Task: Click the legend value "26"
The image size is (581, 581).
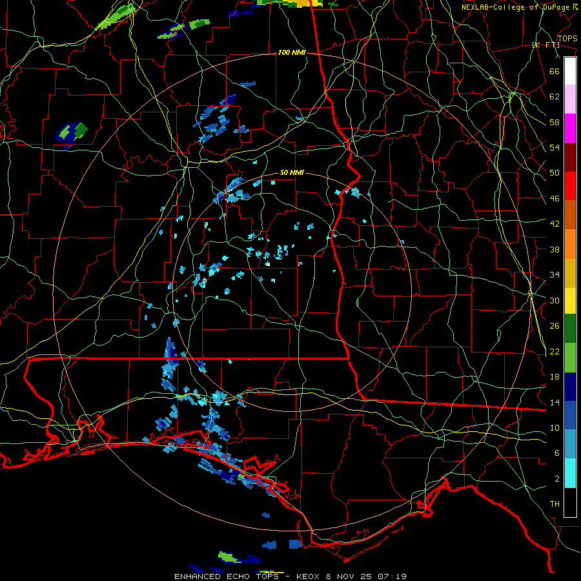Action: (555, 326)
